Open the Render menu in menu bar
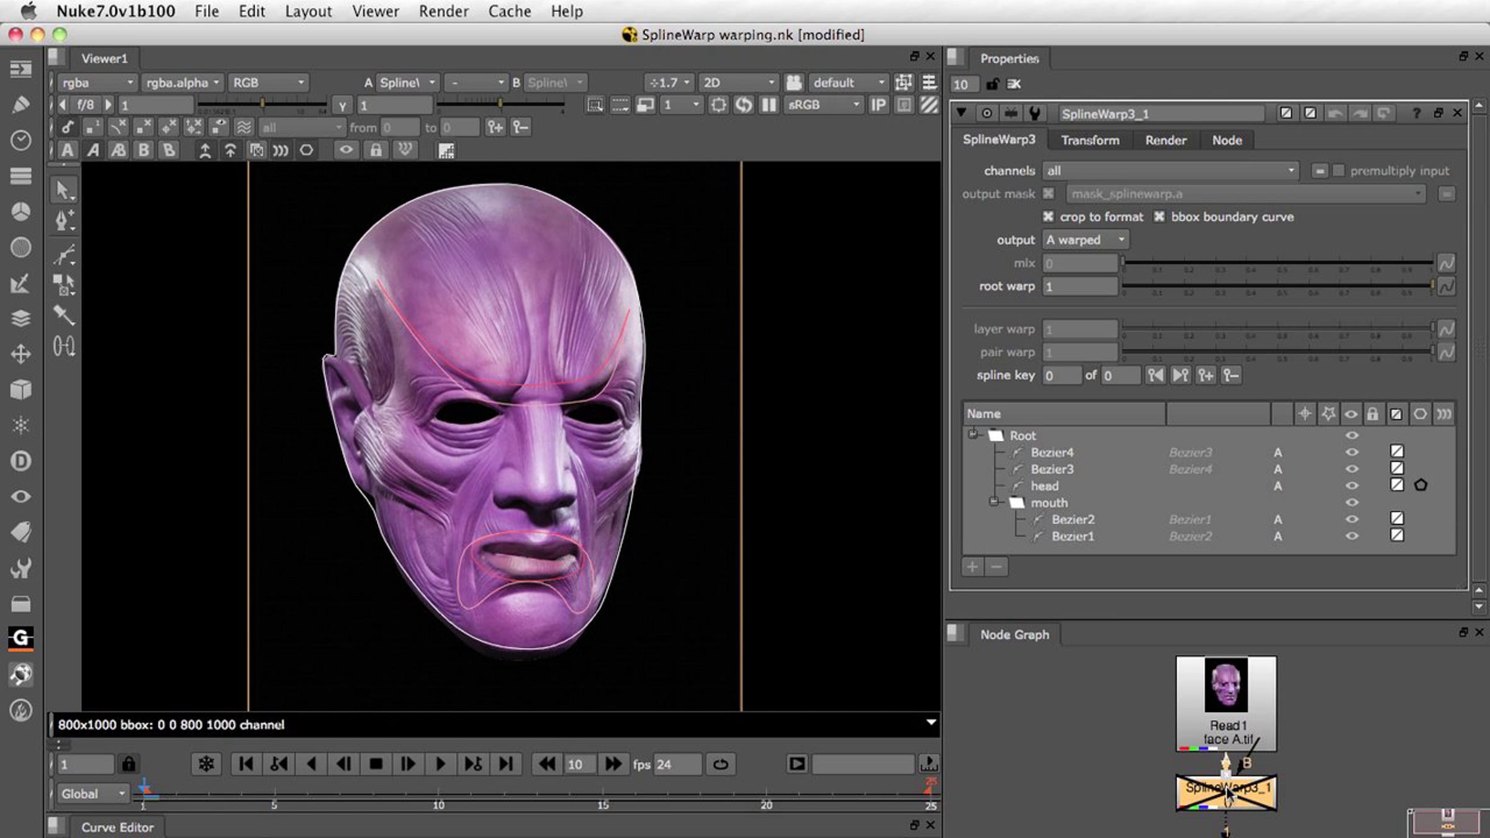This screenshot has height=838, width=1490. coord(443,11)
